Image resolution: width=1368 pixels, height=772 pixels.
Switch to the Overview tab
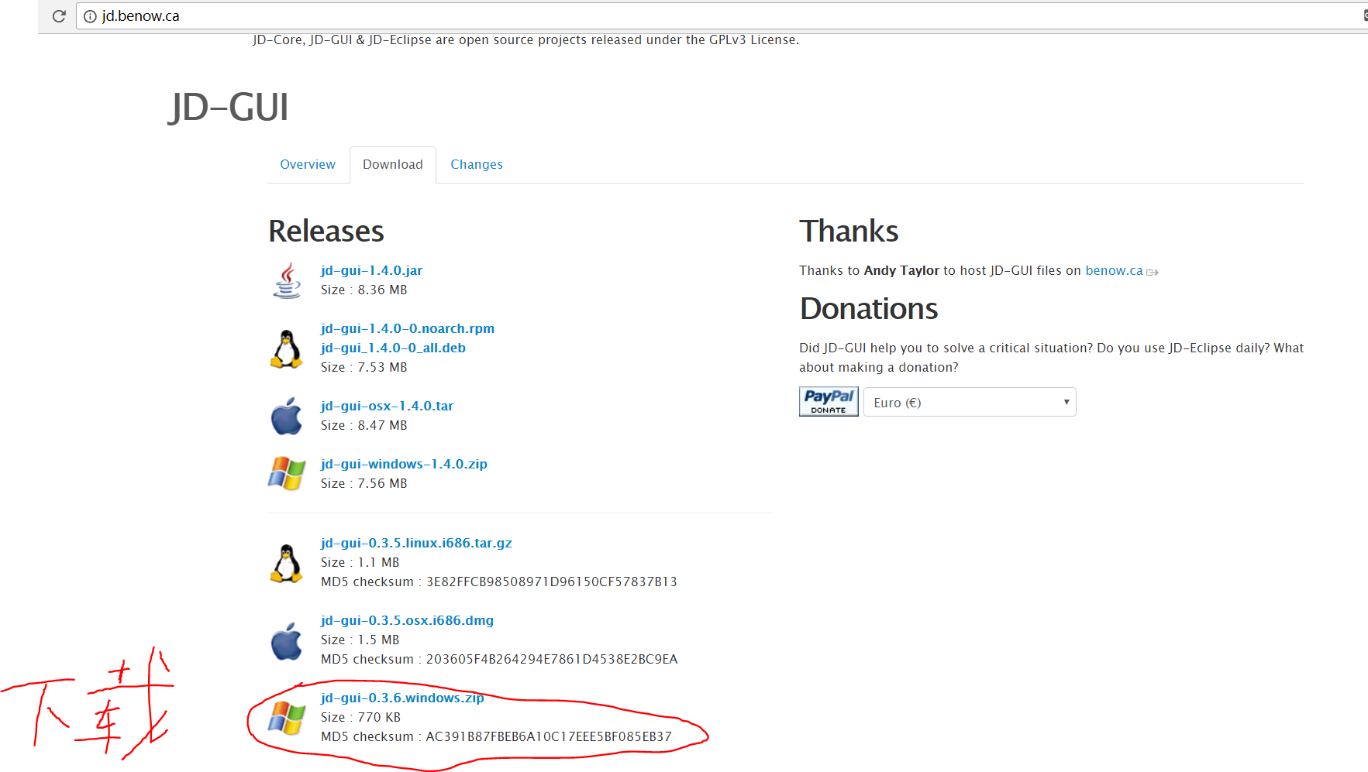coord(308,165)
